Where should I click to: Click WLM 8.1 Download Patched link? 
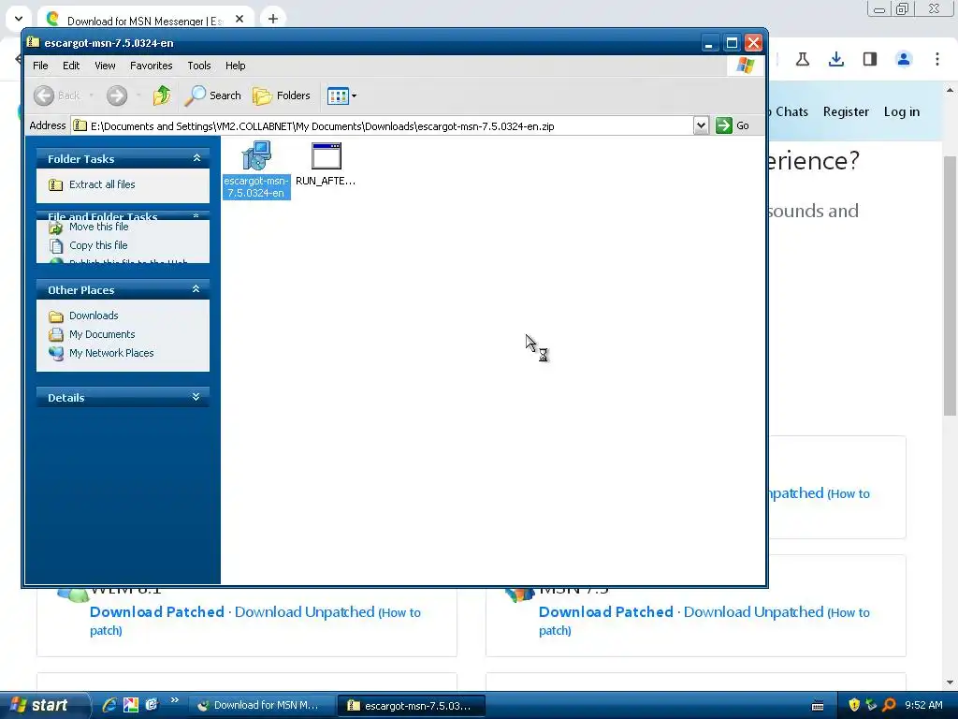[x=157, y=612]
